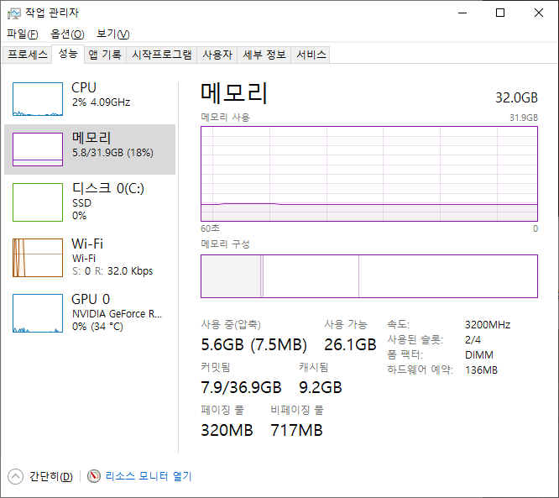Viewport: 559px width, 498px height.
Task: Close the 작업 관리자 window
Action: coord(539,13)
